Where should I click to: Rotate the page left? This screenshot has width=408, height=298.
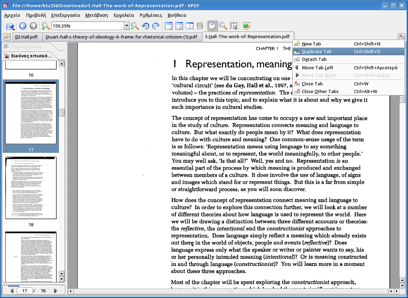[145, 26]
